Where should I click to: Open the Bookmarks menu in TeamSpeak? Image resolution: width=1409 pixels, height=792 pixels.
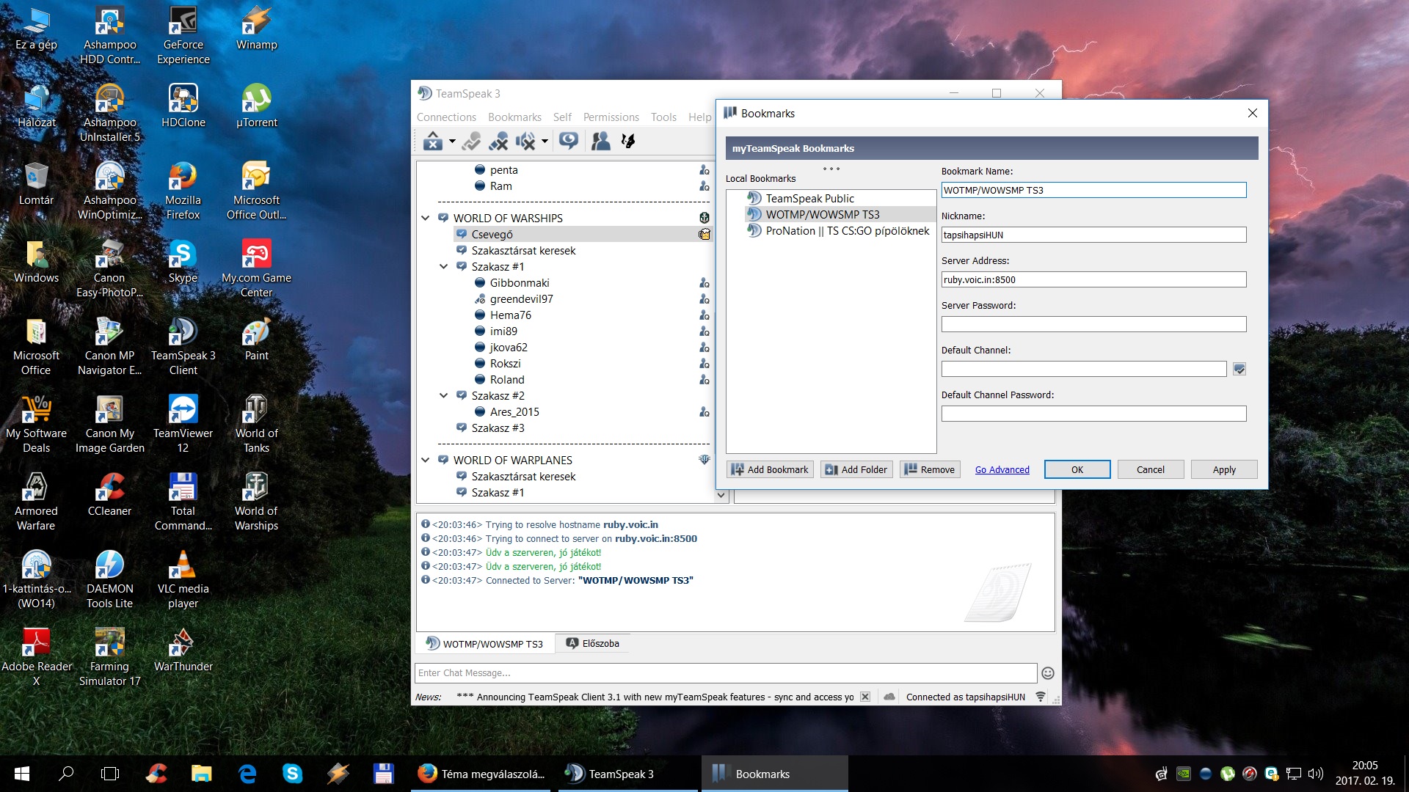(x=514, y=117)
